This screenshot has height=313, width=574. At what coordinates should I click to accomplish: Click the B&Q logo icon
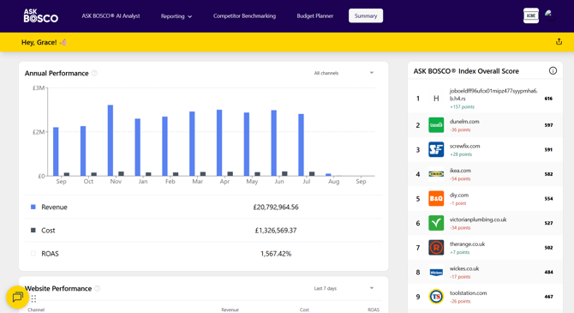(436, 199)
